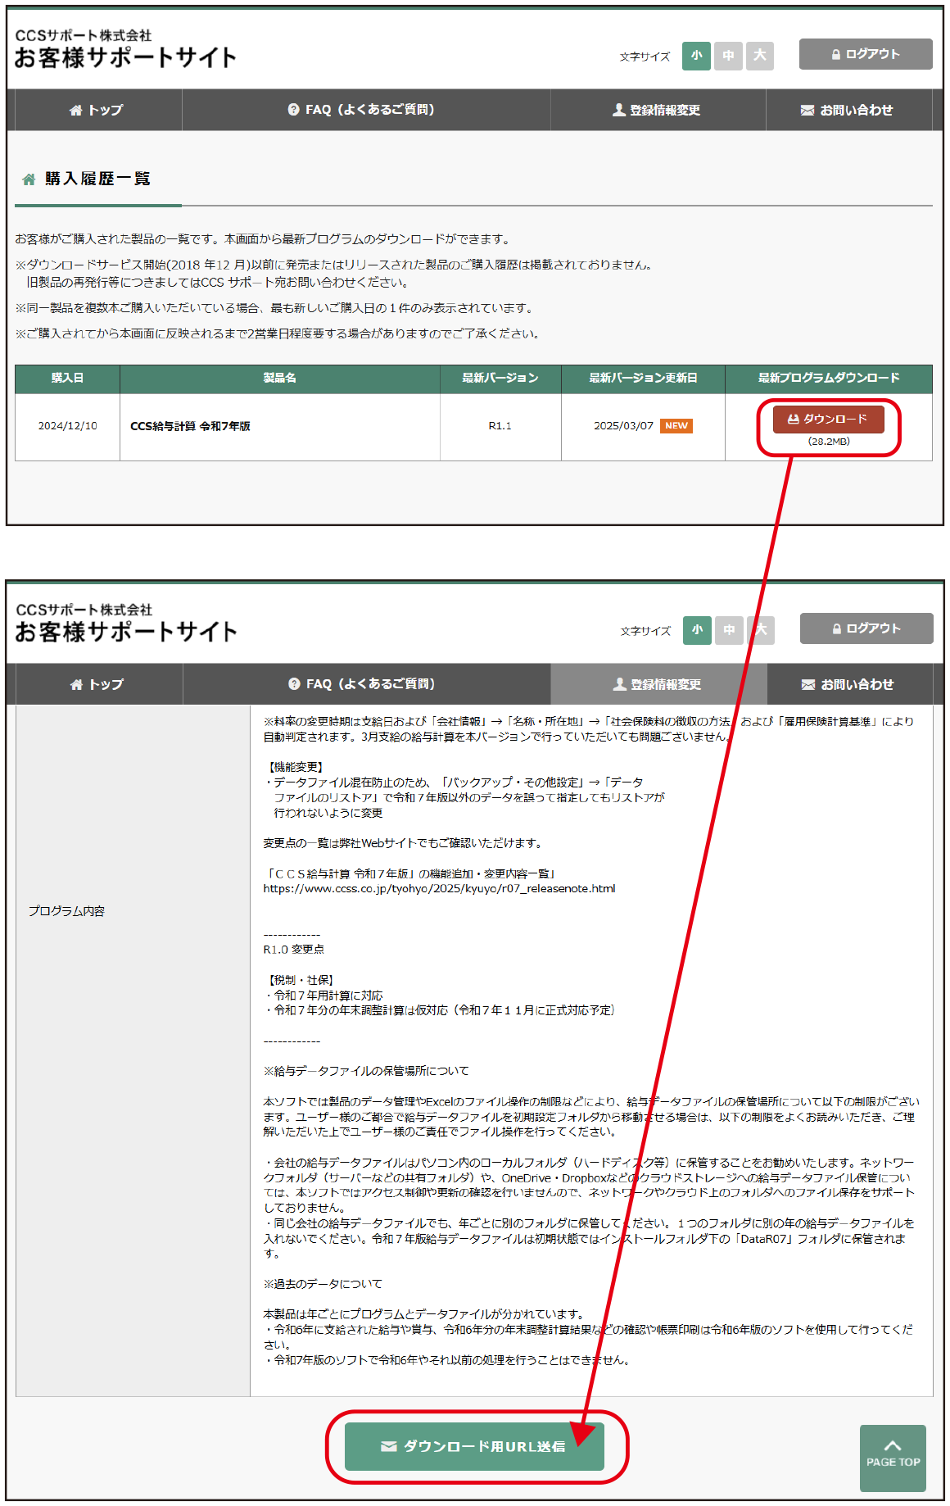Select small 小 font size in upper page

696,56
